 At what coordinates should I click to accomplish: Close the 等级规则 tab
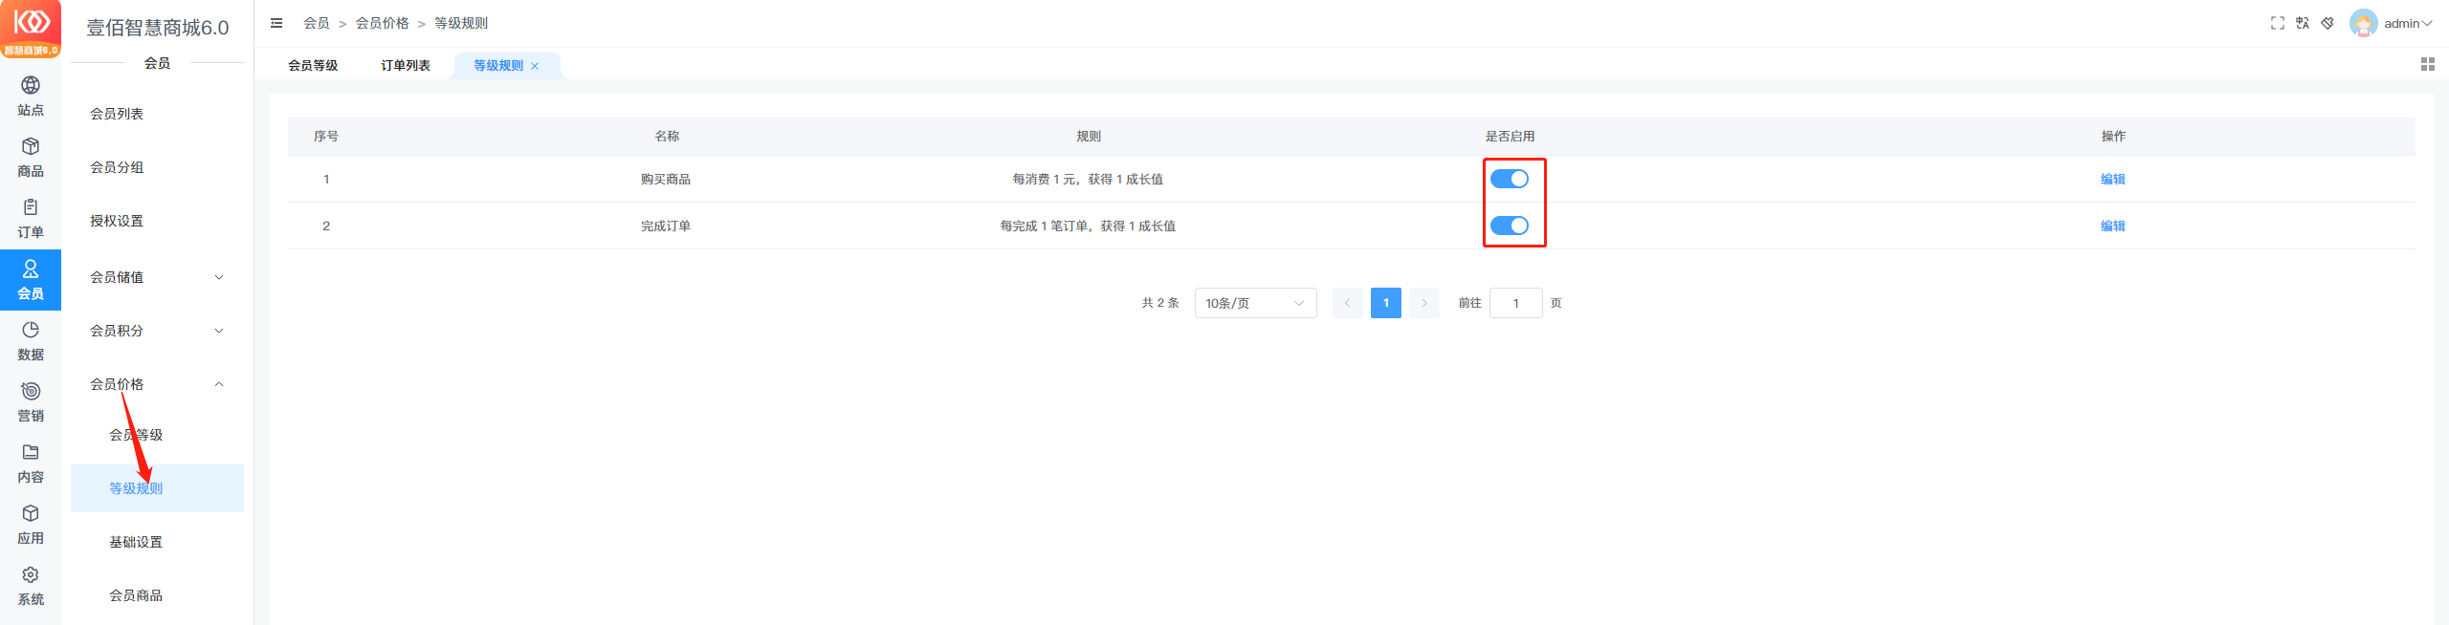tap(535, 66)
